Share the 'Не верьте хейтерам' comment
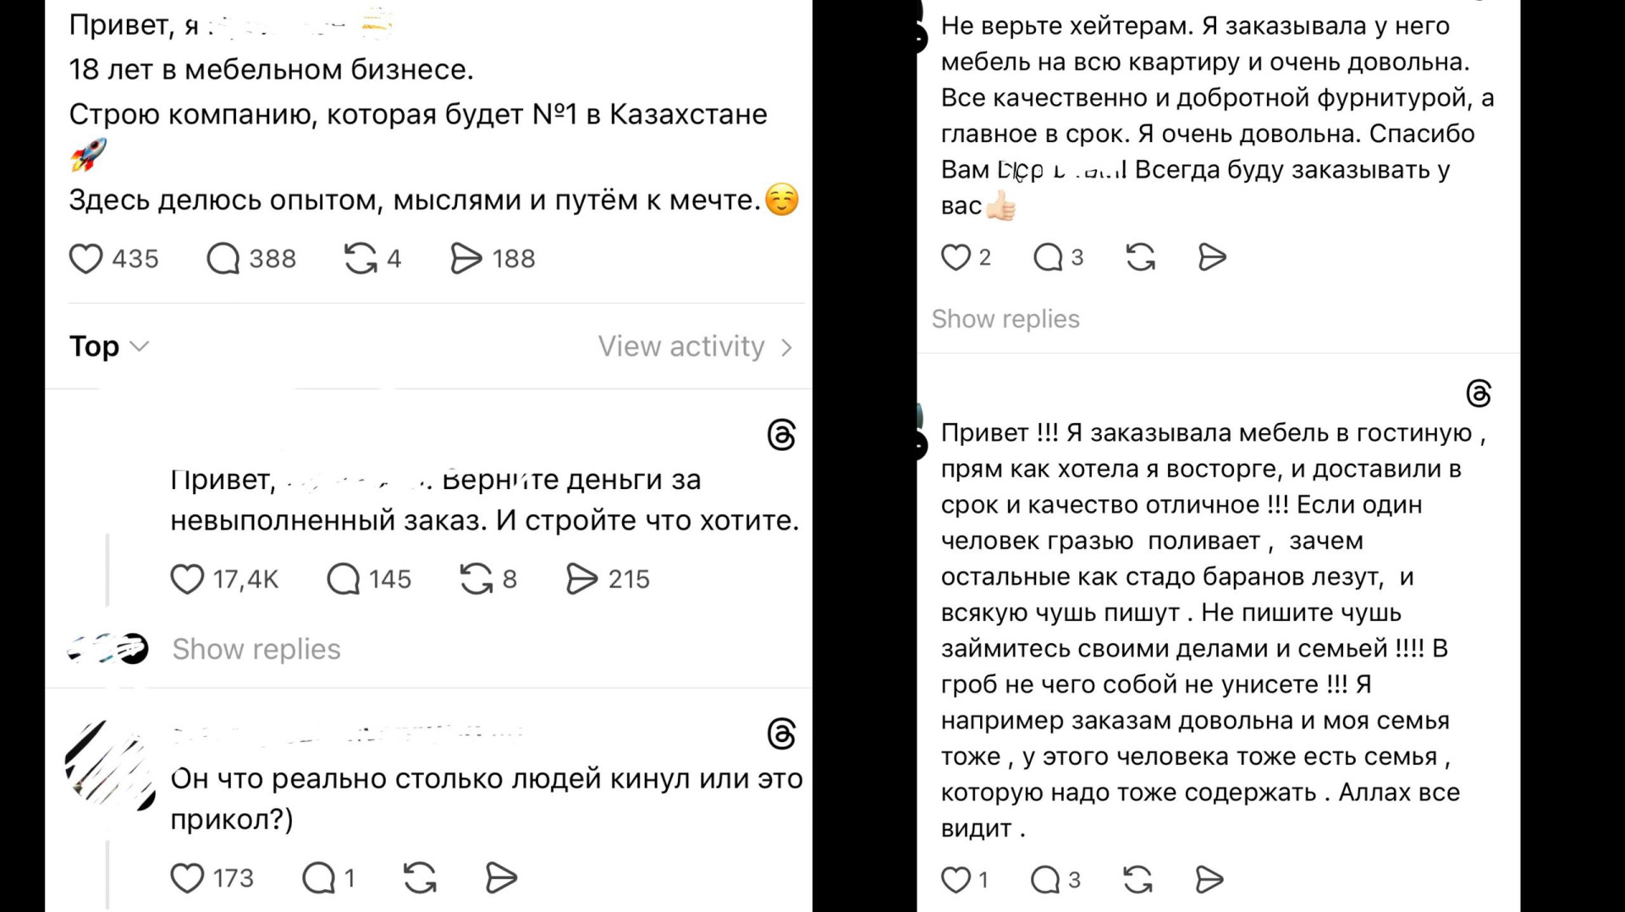Viewport: 1625px width, 912px height. tap(1212, 257)
